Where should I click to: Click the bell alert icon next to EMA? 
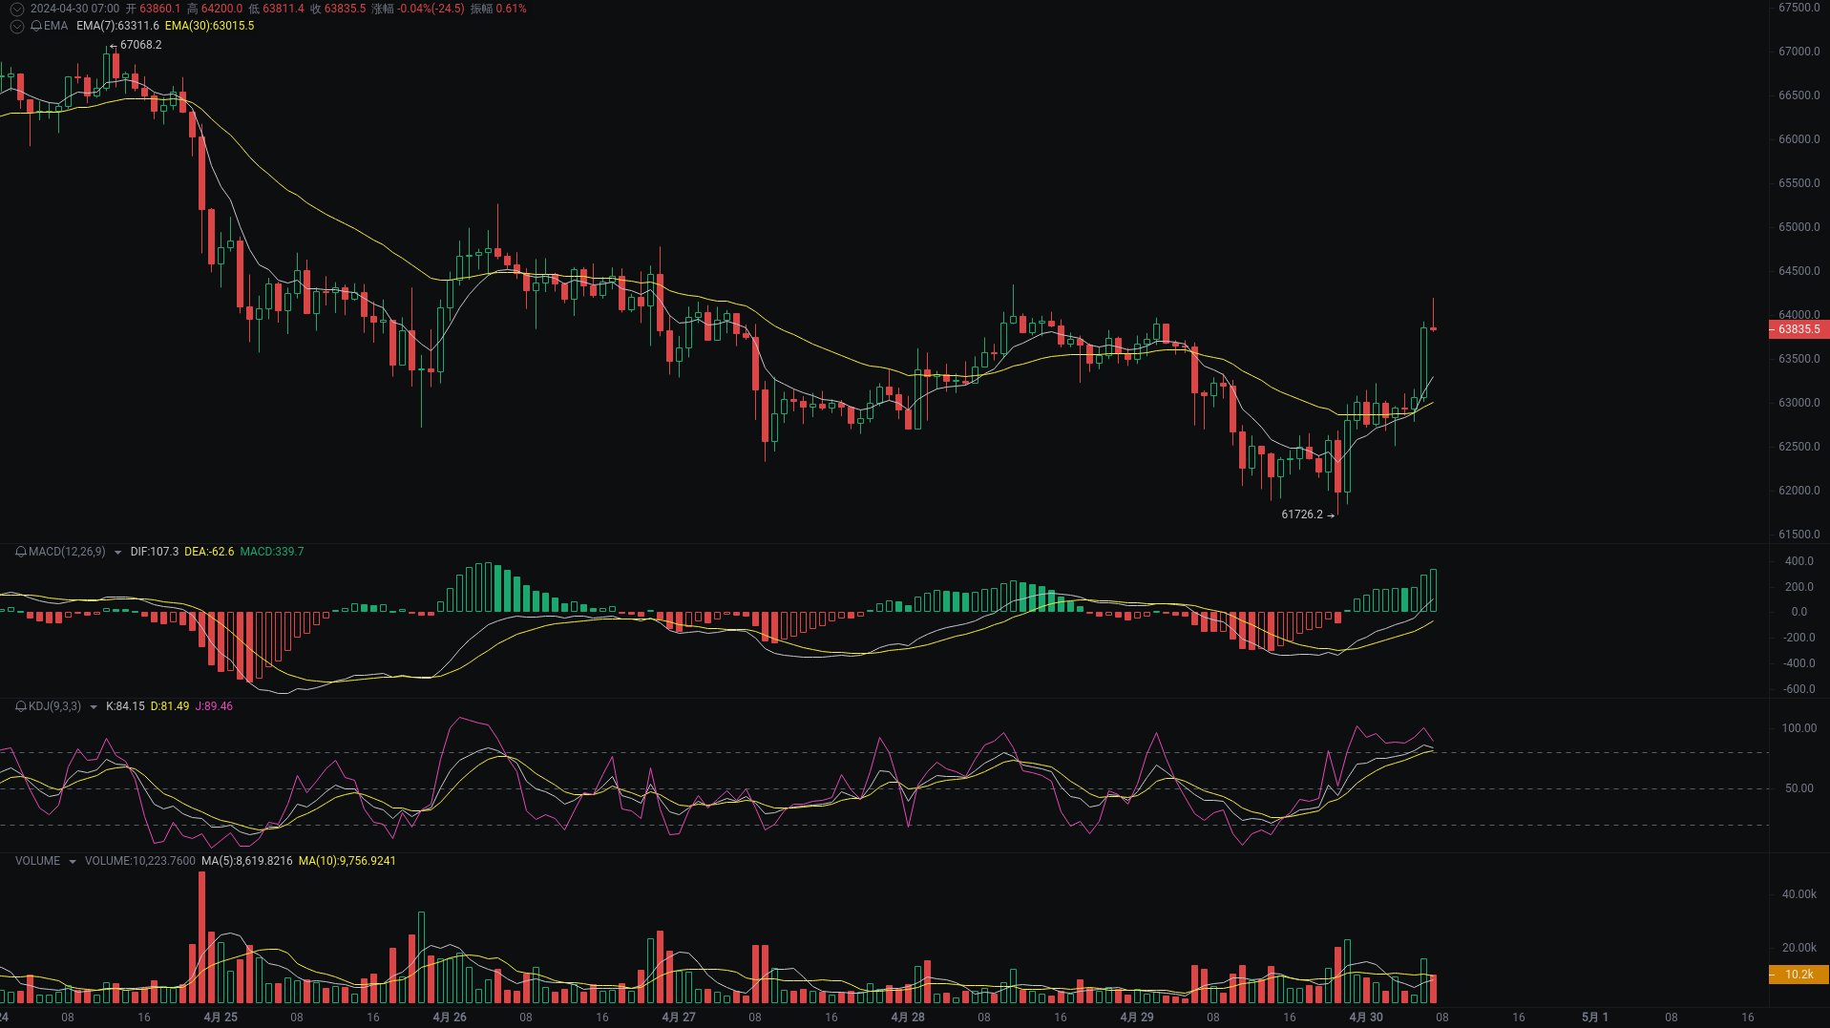pos(36,26)
